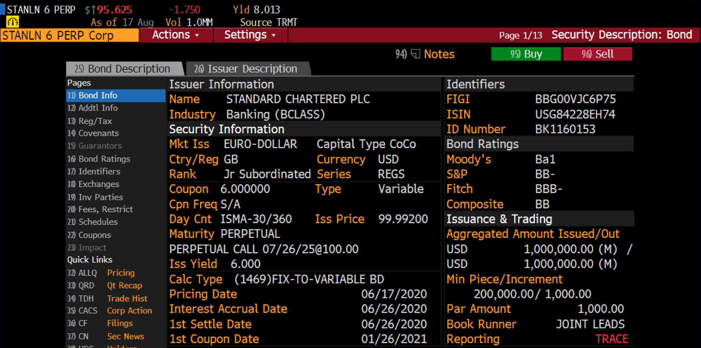701x348 pixels.
Task: Open the Inv Parties page
Action: 95,197
